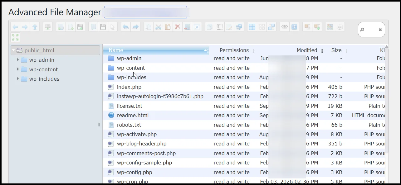This screenshot has width=401, height=185.
Task: Expand wp-includes in the folder tree
Action: click(18, 79)
